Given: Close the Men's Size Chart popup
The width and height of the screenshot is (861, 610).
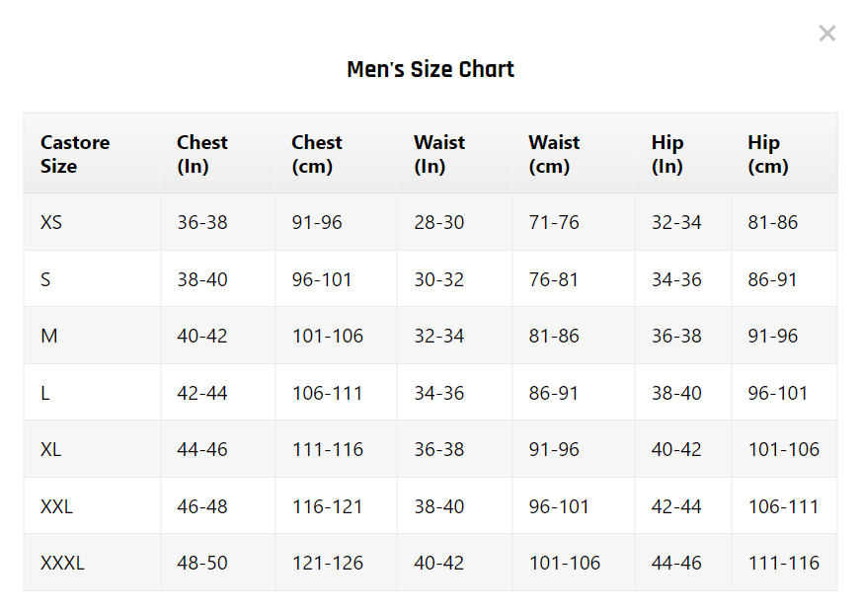Looking at the screenshot, I should (x=826, y=34).
